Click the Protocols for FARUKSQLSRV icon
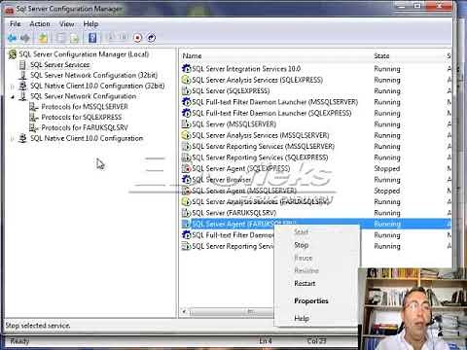Viewport: 467px width, 350px height. 33,127
